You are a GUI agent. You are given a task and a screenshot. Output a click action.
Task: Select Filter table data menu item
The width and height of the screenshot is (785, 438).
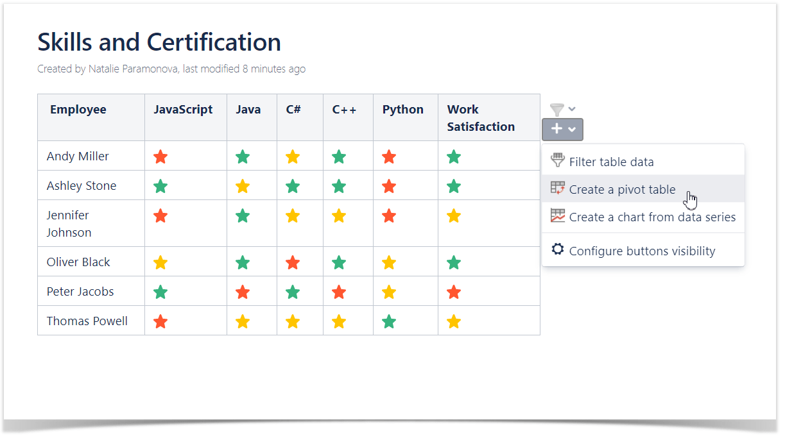click(x=611, y=162)
